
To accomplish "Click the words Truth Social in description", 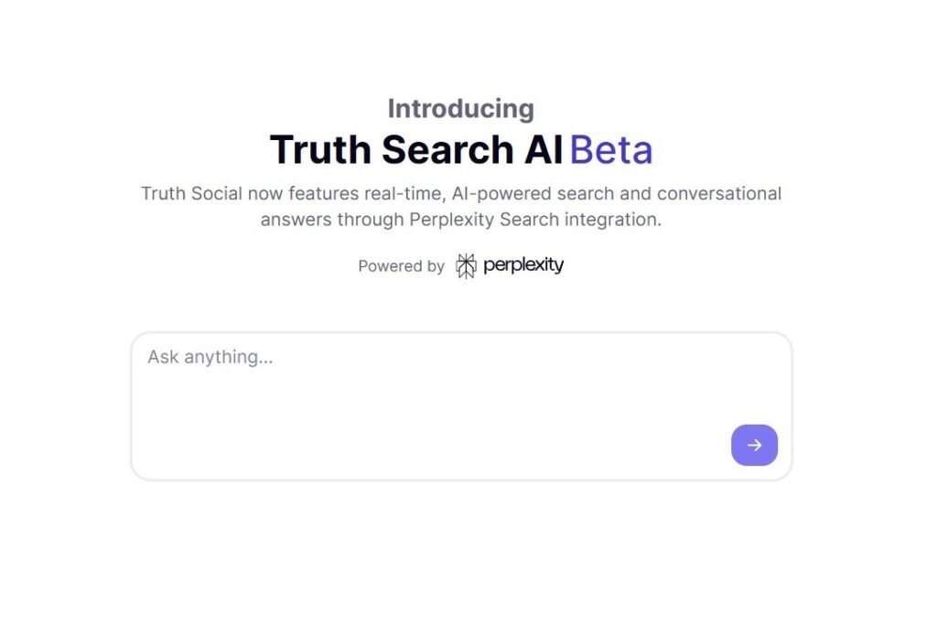I will click(190, 194).
